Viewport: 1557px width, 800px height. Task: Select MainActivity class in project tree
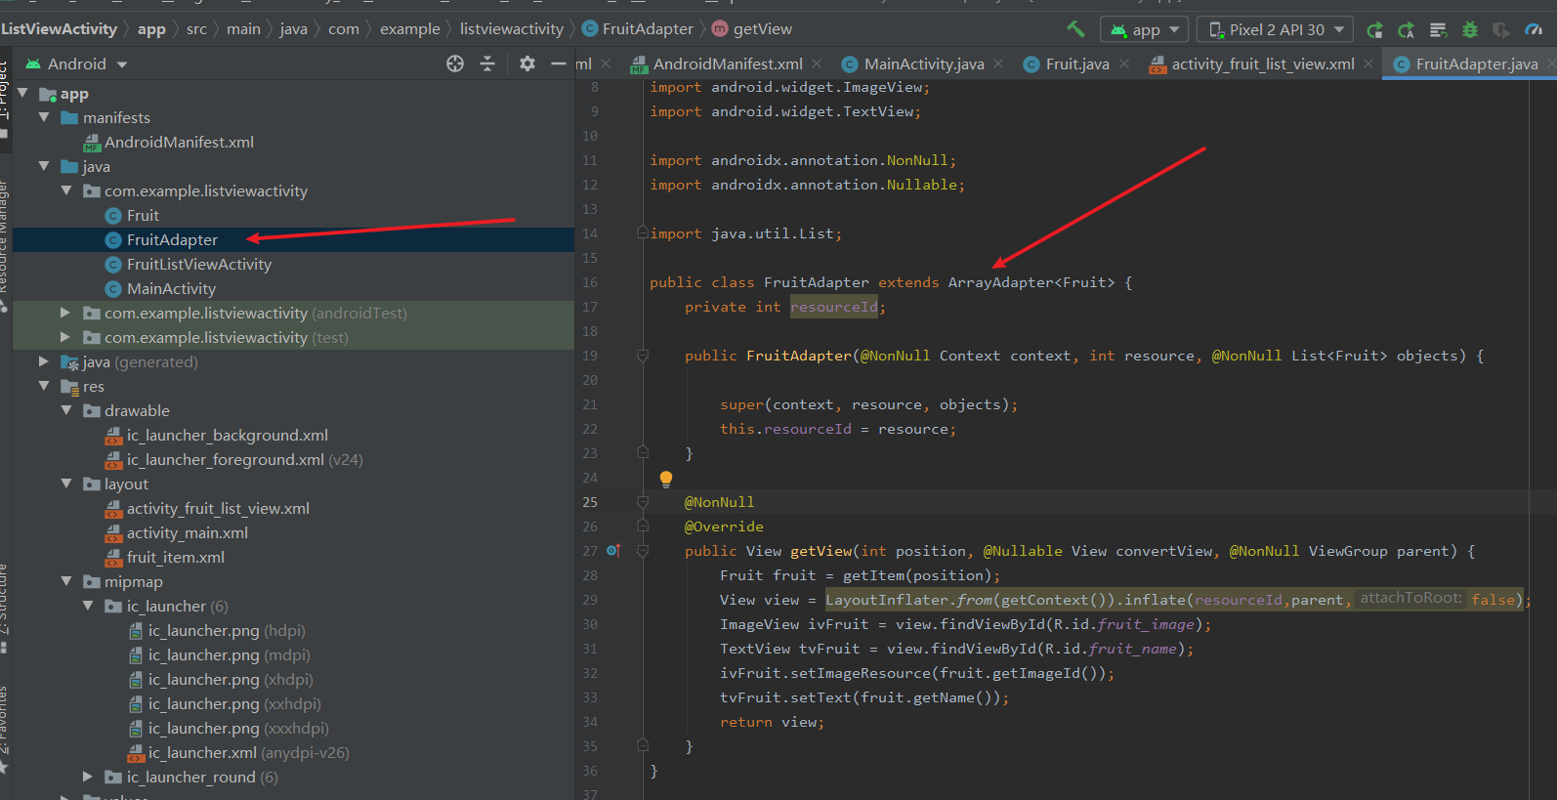[171, 289]
